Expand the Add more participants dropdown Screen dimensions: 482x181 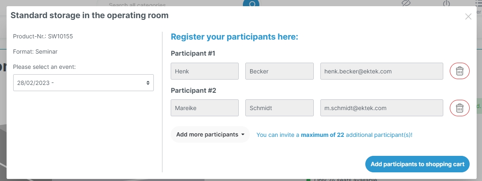pos(210,134)
